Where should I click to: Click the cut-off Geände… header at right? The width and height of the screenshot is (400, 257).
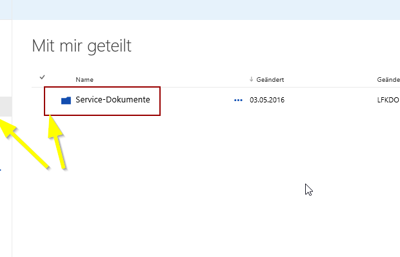point(388,80)
